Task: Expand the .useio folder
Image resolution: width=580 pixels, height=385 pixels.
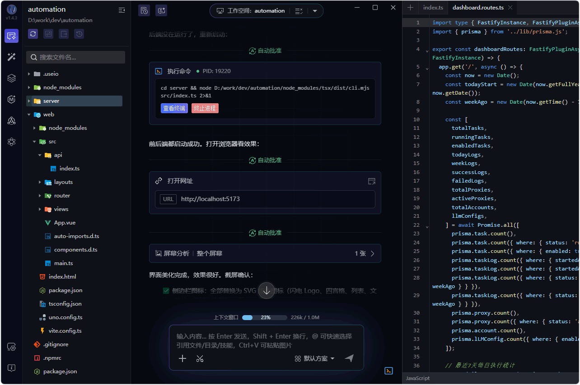Action: pyautogui.click(x=29, y=74)
